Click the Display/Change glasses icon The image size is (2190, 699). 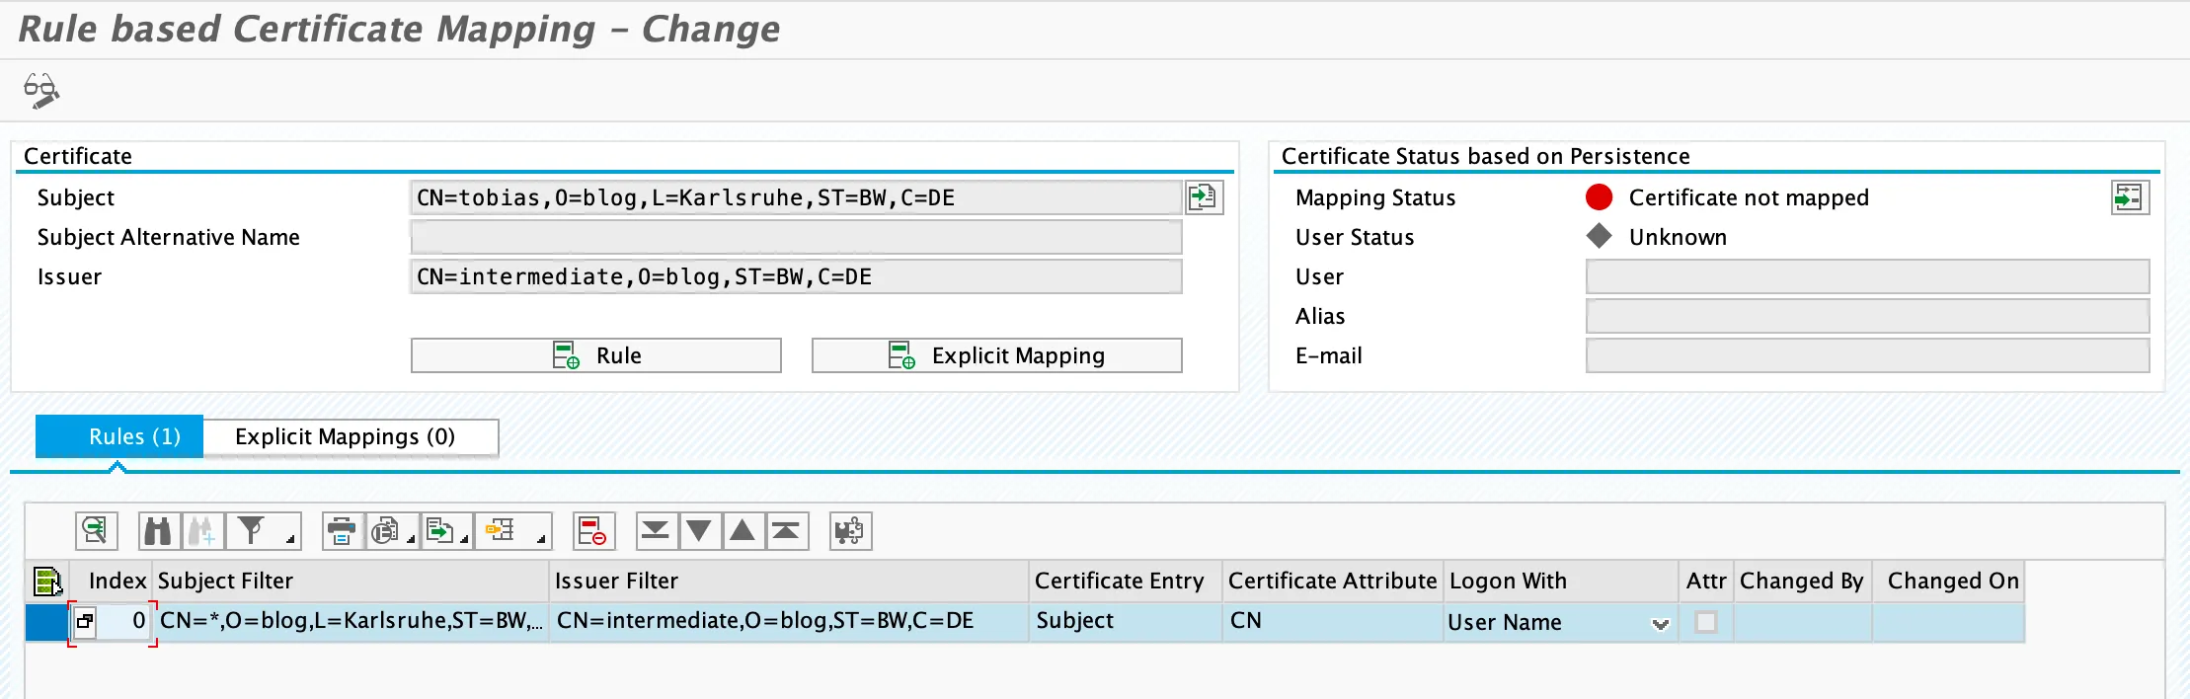click(41, 91)
